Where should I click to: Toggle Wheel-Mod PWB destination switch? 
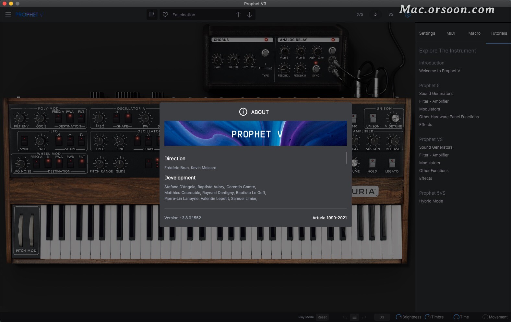(70, 163)
